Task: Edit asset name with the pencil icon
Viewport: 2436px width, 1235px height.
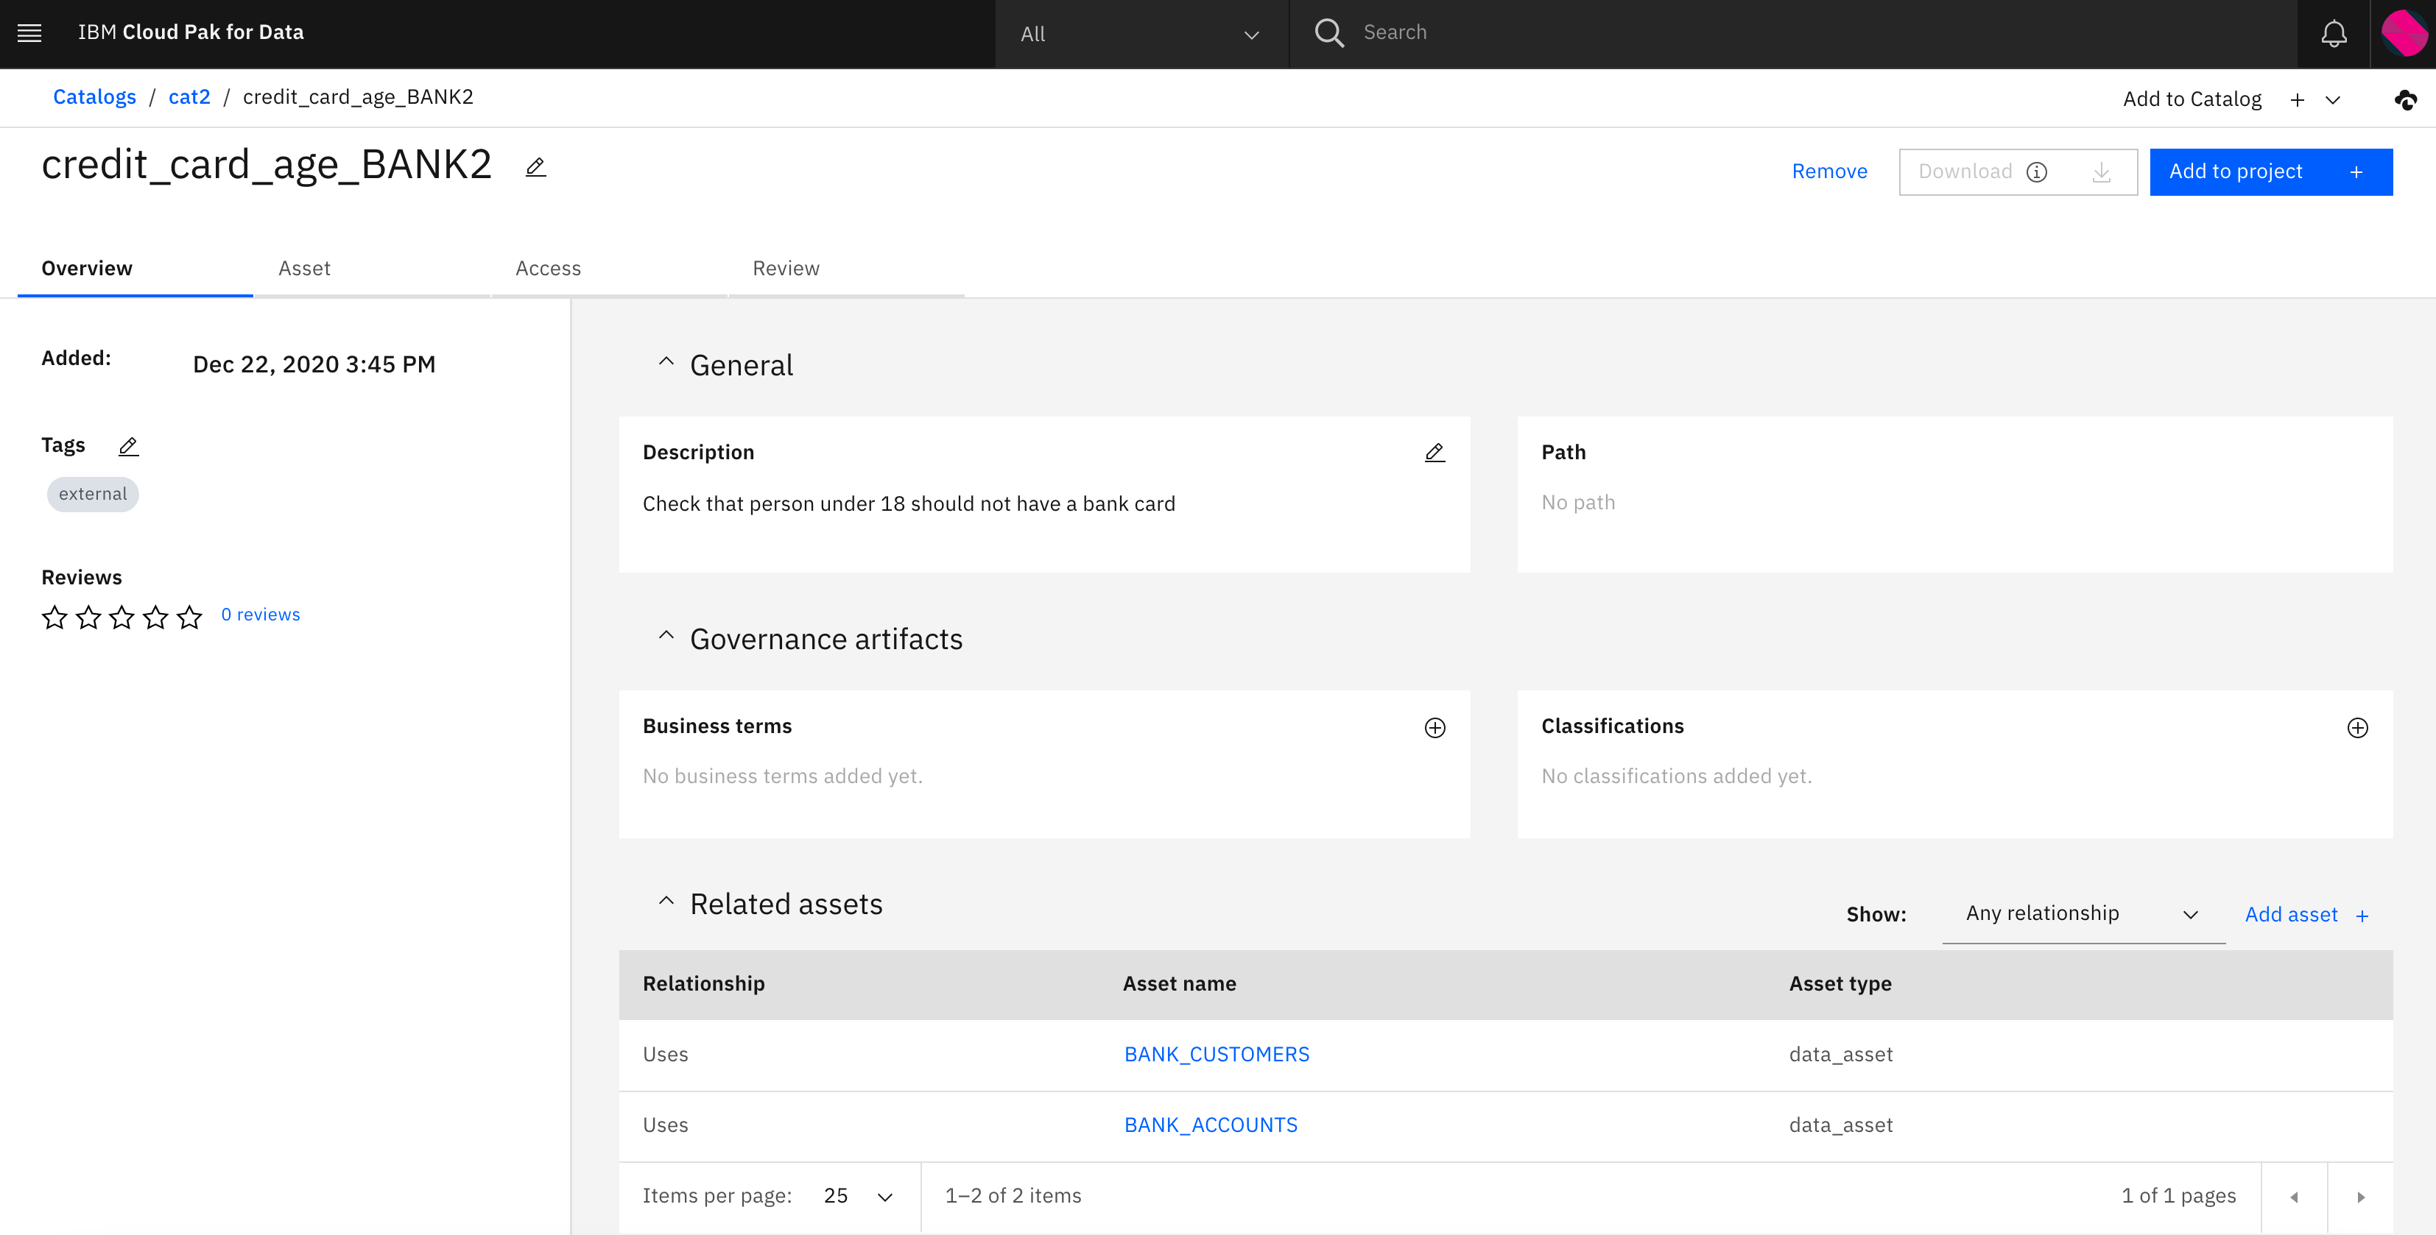Action: pos(535,167)
